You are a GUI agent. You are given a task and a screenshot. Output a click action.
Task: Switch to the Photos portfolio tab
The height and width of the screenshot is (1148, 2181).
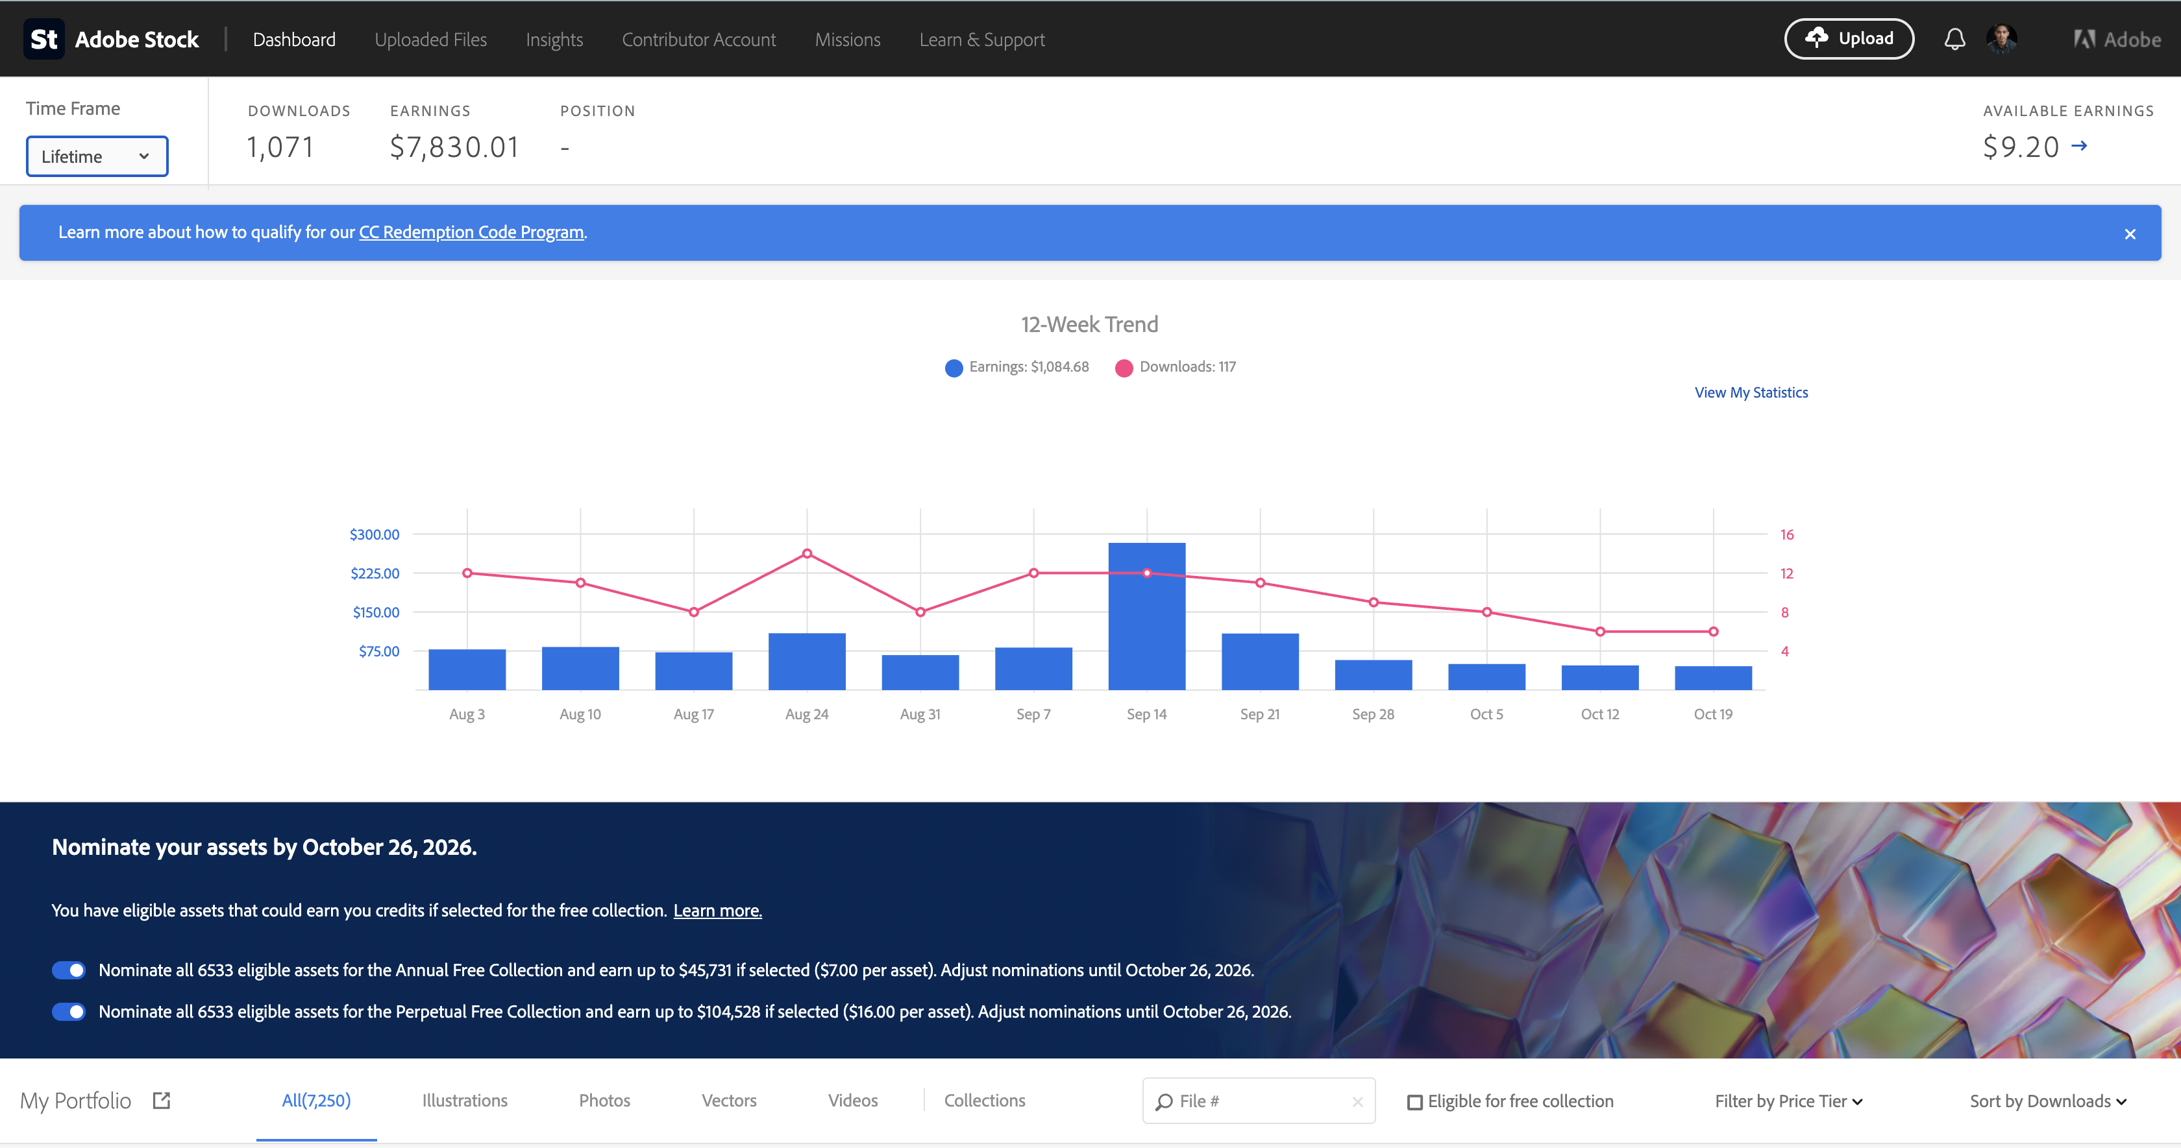coord(604,1100)
